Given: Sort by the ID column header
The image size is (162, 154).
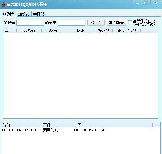Looking at the screenshot, I should pos(10,30).
